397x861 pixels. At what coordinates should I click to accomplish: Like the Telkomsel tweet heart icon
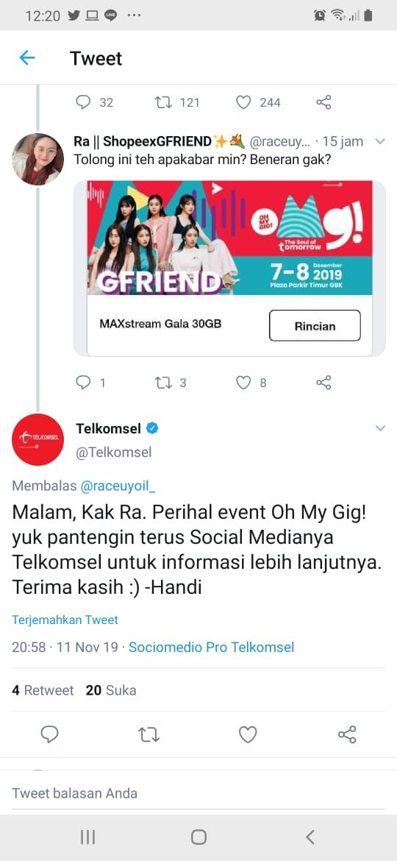(248, 734)
